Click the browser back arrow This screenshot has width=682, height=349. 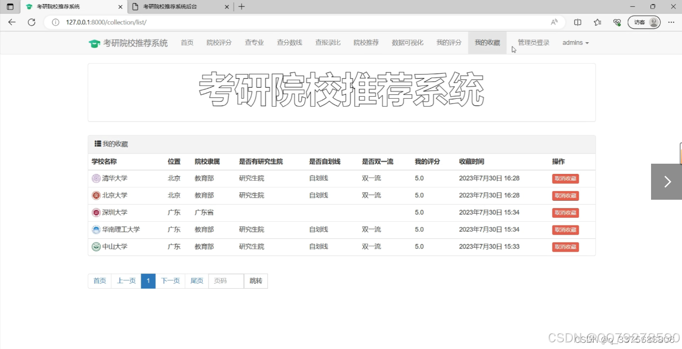(x=12, y=22)
